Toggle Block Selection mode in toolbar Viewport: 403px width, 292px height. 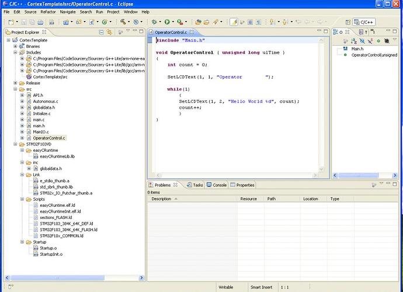pos(251,22)
